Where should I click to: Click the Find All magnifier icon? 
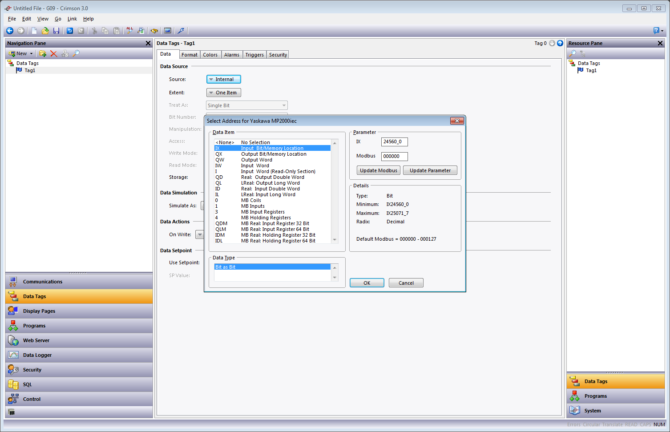(x=130, y=31)
